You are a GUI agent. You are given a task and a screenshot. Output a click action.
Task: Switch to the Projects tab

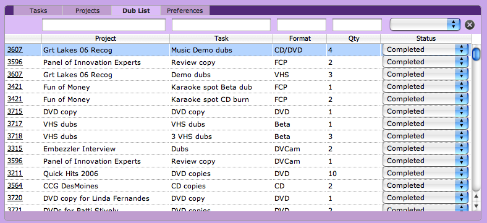(x=87, y=11)
